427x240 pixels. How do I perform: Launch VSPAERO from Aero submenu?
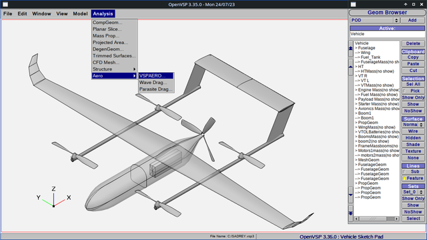tap(156, 76)
